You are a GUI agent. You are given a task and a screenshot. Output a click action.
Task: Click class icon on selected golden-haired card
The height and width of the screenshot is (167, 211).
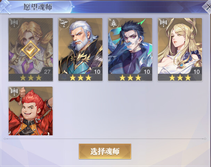[14, 23]
